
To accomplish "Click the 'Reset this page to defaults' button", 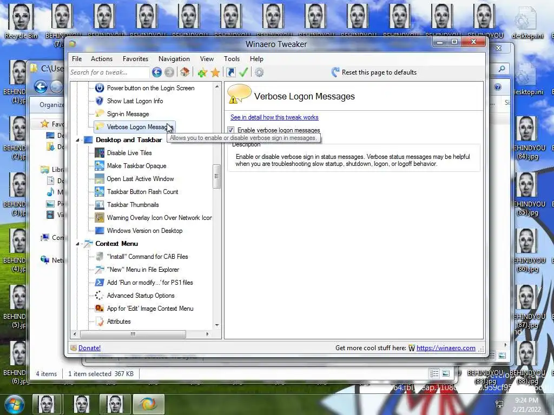I will click(374, 72).
